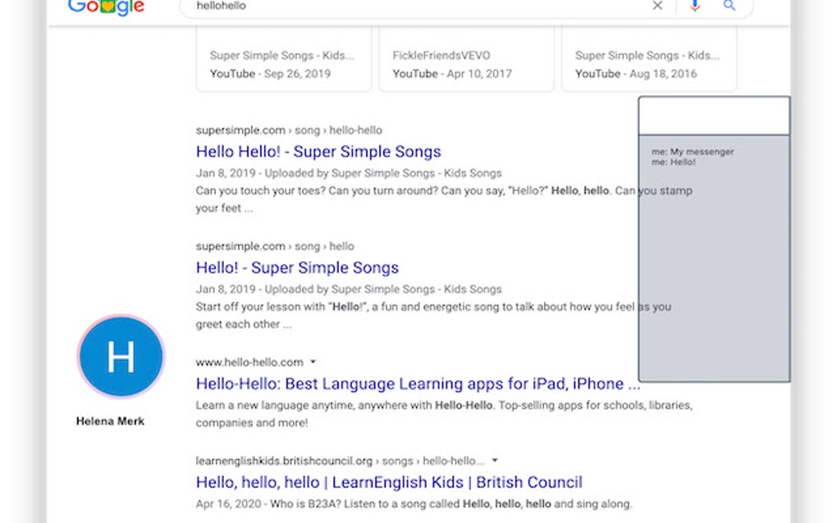Image resolution: width=837 pixels, height=523 pixels.
Task: Open the 'Hello Hello! - Super Simple Songs' result
Action: [318, 152]
